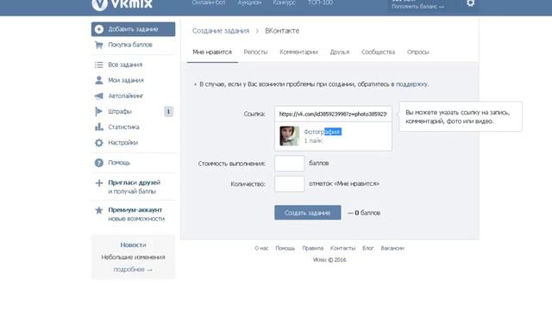This screenshot has width=552, height=310.
Task: Click Помощь footer link
Action: point(285,248)
